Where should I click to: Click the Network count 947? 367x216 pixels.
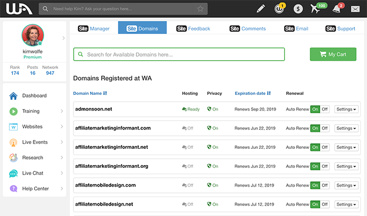click(50, 73)
